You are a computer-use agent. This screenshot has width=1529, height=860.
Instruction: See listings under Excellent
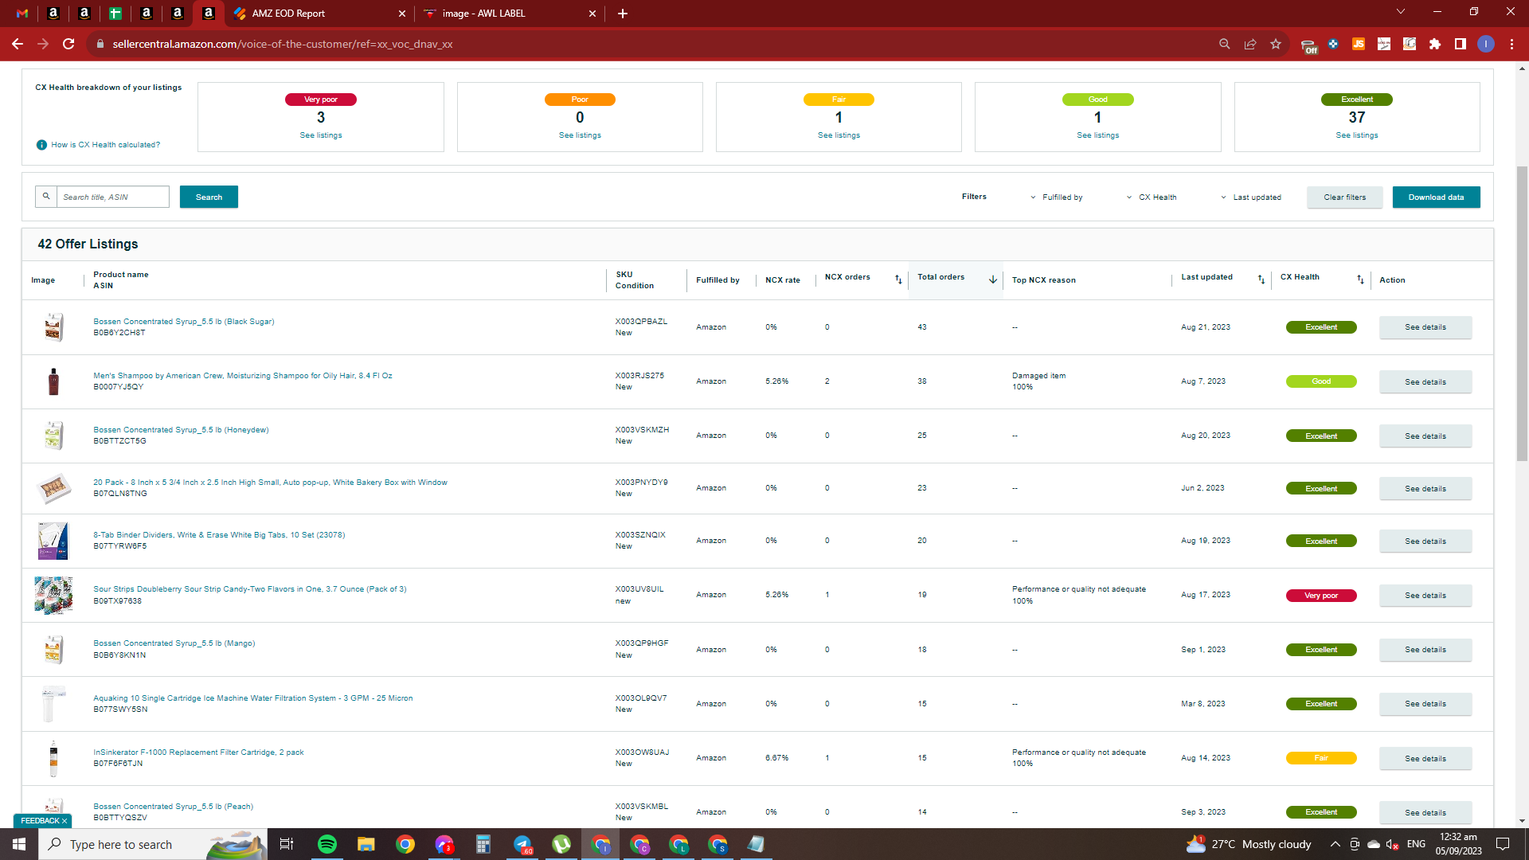tap(1357, 135)
